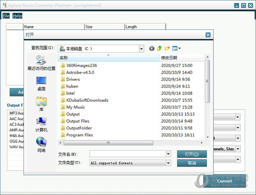
Task: Click the scroll down arrow of file list
Action: (x=207, y=138)
